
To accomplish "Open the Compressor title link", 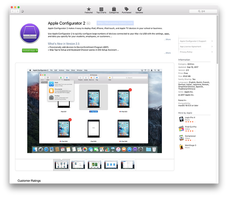I will (x=190, y=136).
